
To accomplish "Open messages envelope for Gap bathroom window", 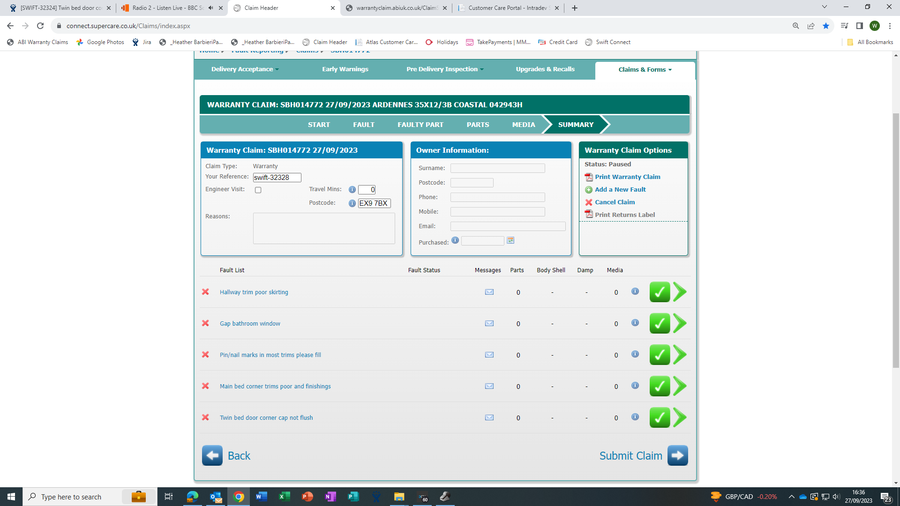I will pos(489,323).
